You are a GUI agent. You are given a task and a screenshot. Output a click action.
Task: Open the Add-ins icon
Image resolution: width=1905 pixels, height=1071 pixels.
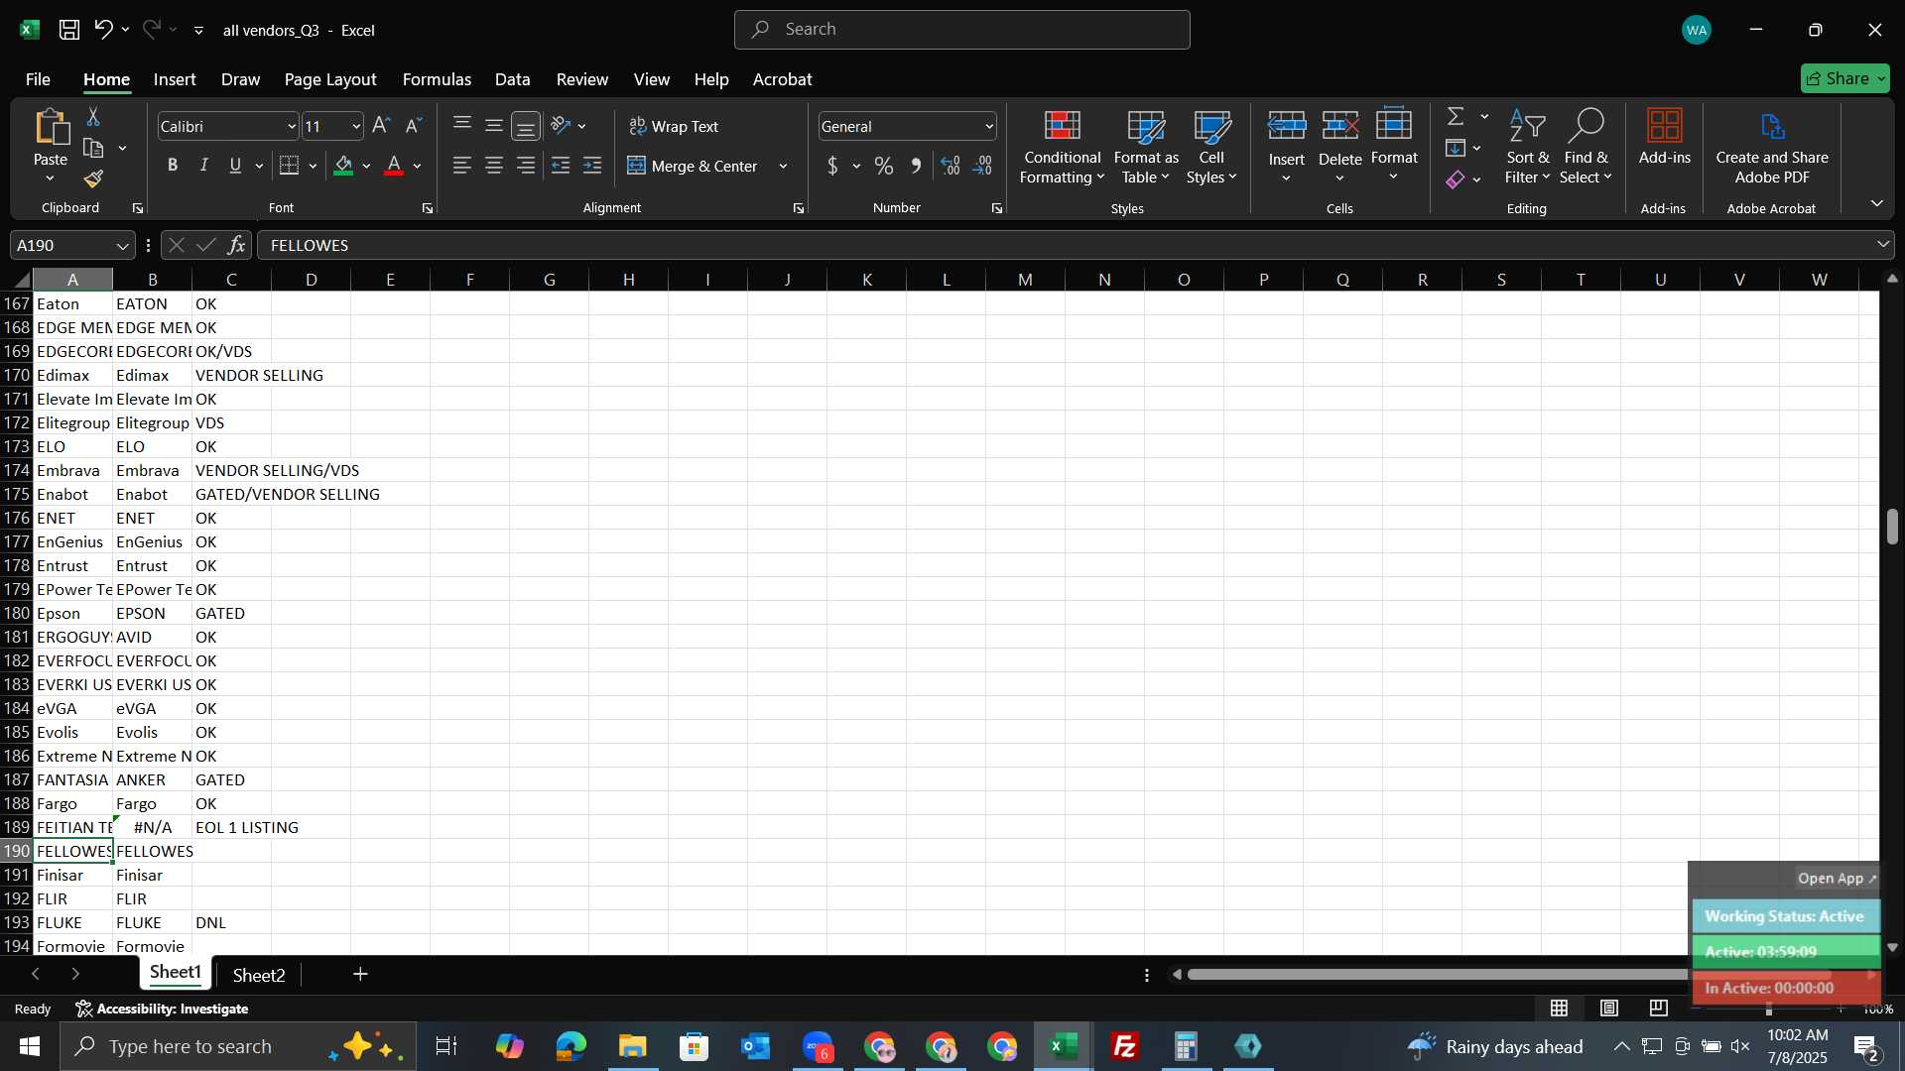[x=1664, y=137]
